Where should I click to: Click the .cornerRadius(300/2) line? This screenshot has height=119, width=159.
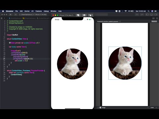click(19, 53)
